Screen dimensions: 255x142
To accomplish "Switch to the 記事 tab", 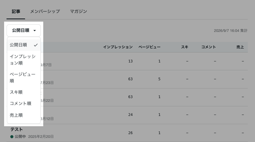I will [x=16, y=11].
